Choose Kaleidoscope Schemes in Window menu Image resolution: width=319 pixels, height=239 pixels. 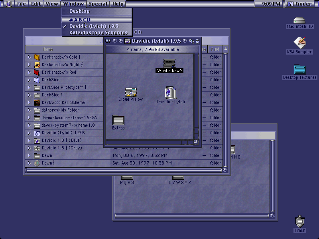(97, 33)
